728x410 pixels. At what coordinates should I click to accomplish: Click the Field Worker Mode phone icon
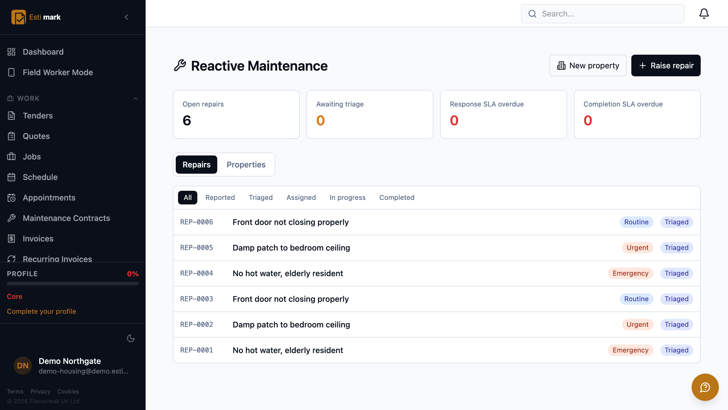pyautogui.click(x=11, y=72)
